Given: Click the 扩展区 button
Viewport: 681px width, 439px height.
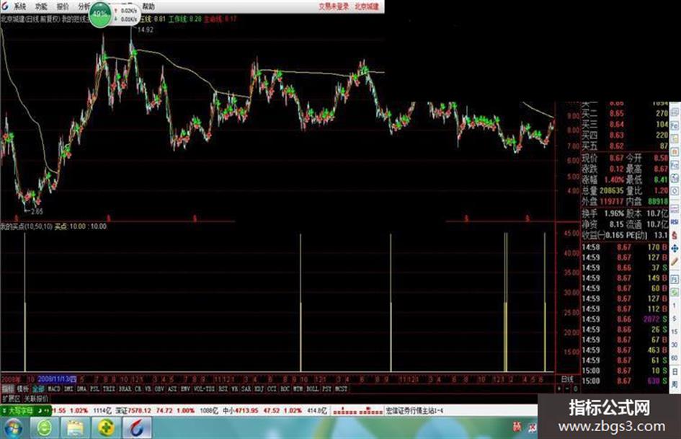Looking at the screenshot, I should click(10, 399).
